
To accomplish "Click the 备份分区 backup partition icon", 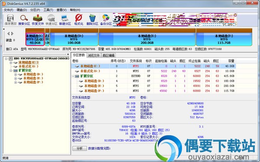I will (106, 20).
